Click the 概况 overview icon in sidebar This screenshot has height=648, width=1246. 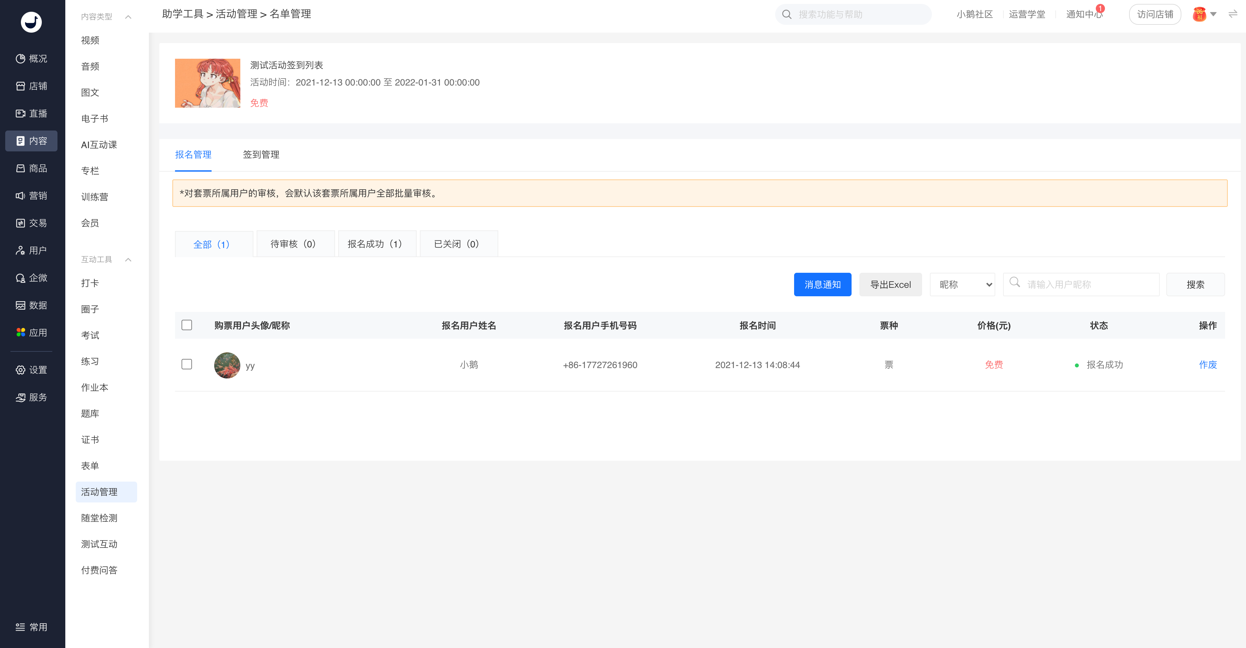(x=20, y=58)
